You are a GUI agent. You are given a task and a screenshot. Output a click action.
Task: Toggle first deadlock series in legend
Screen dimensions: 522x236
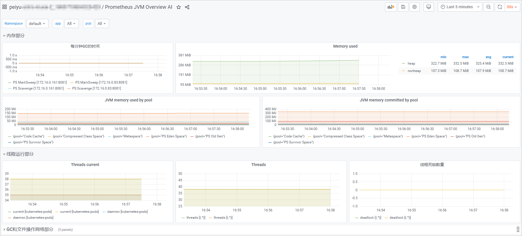point(371,218)
